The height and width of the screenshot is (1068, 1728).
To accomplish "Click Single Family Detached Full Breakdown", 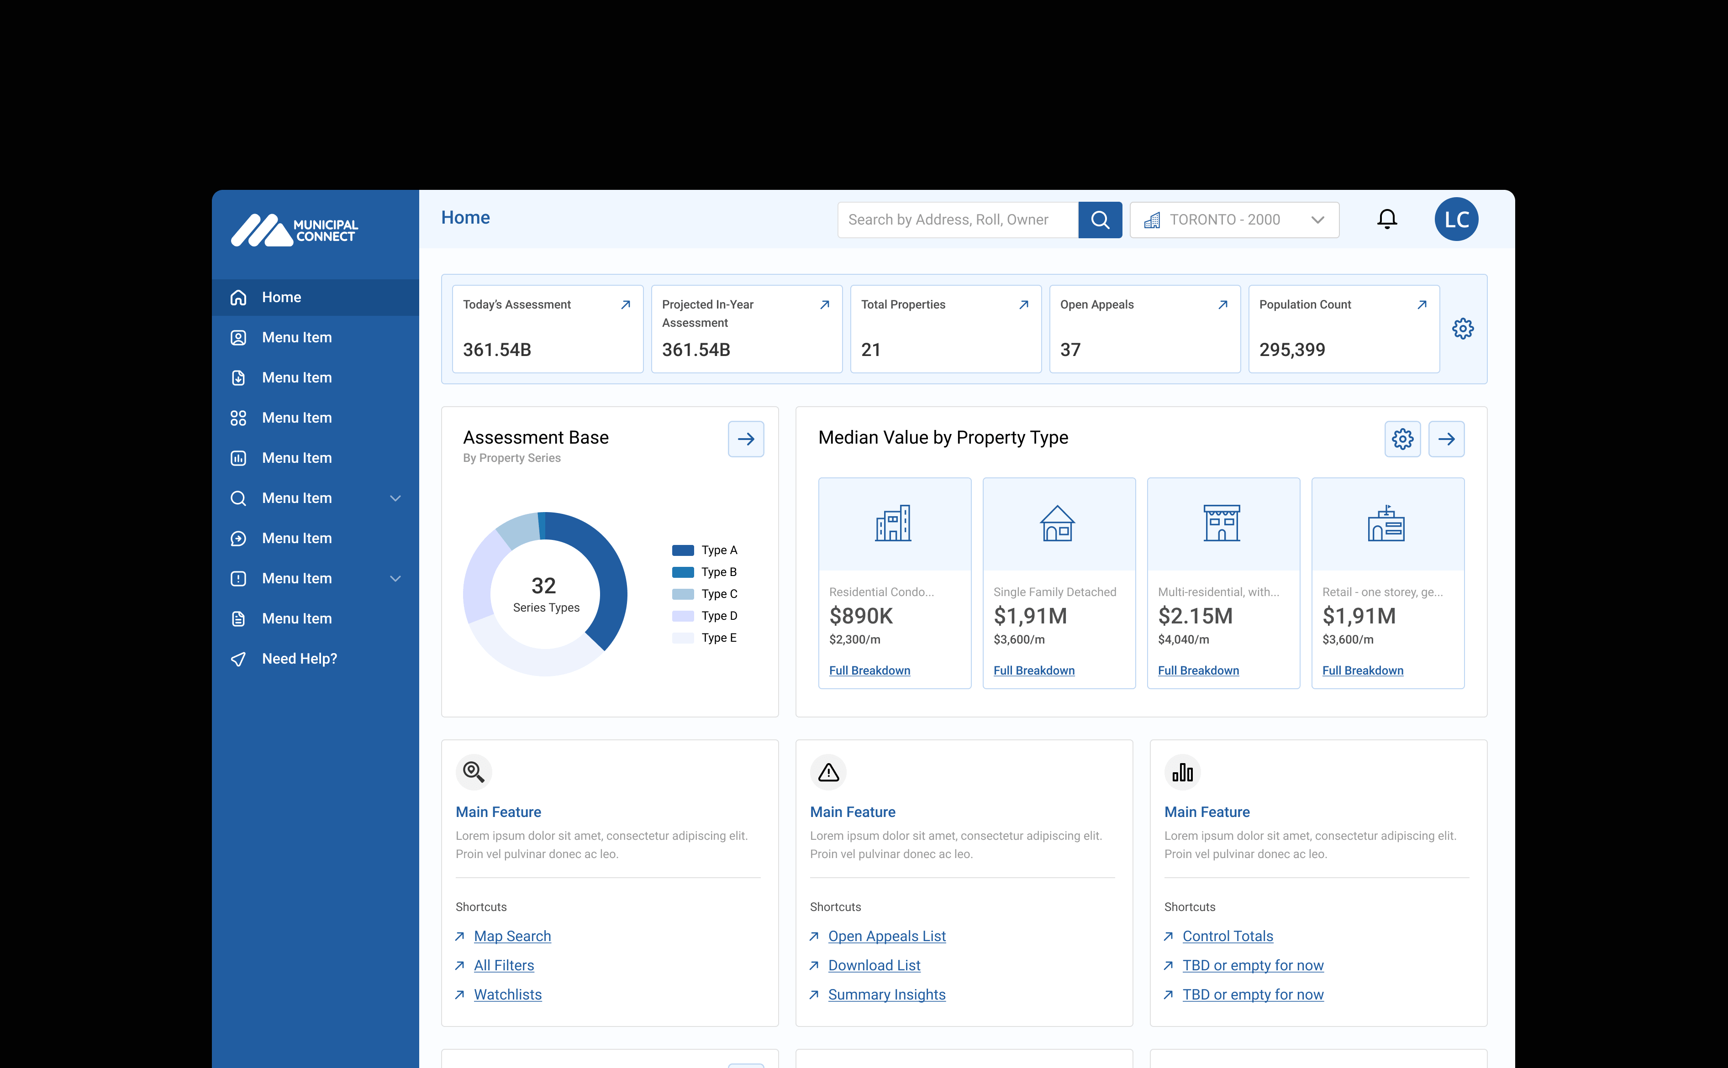I will pyautogui.click(x=1034, y=670).
